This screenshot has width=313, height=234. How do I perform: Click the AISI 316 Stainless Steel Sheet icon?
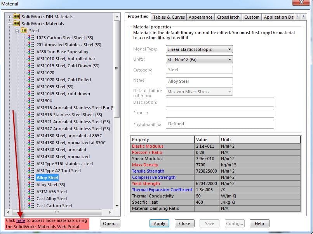tap(31, 115)
